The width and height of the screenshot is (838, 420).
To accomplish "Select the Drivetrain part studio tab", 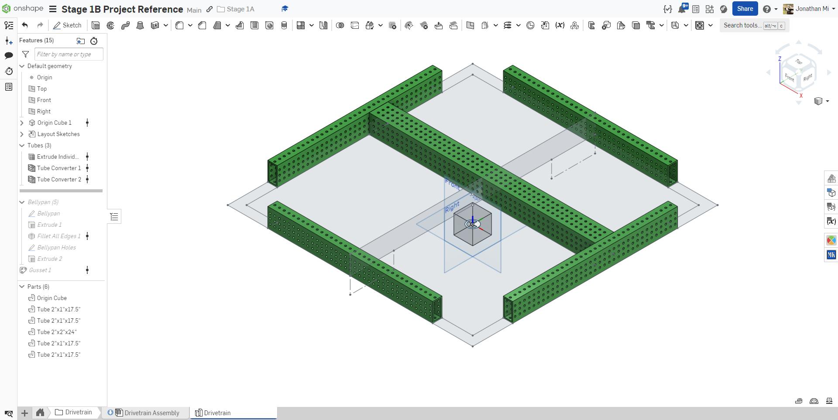I will click(217, 413).
